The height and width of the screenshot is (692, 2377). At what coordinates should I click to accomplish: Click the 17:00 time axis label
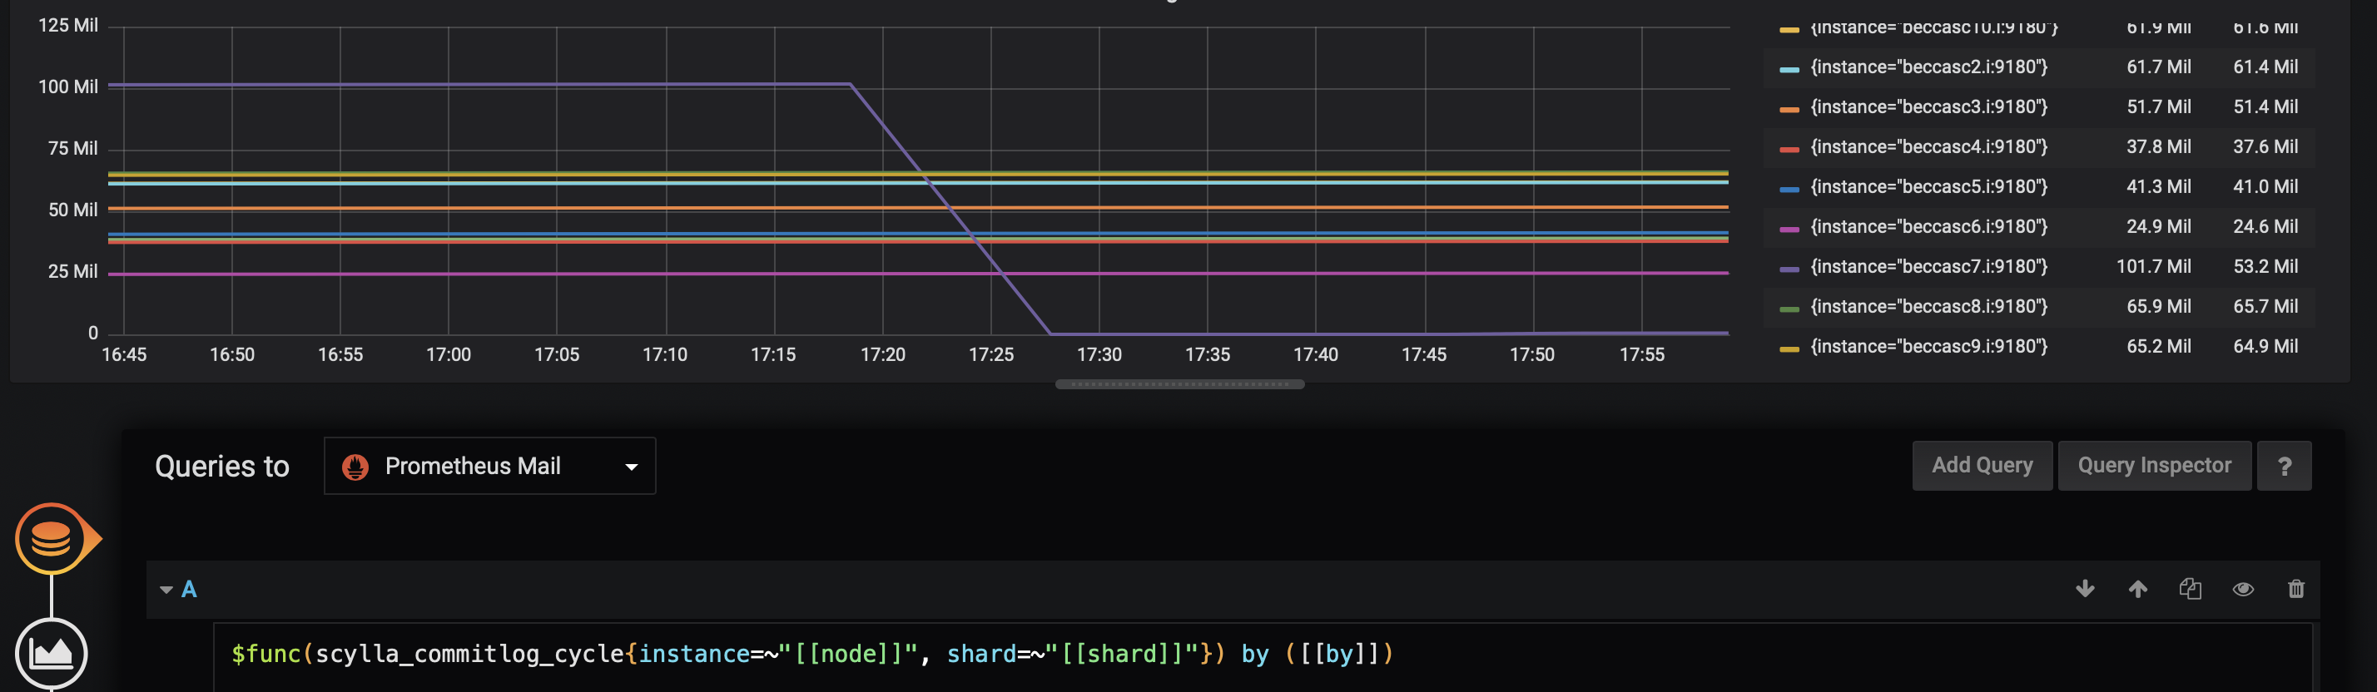[449, 354]
